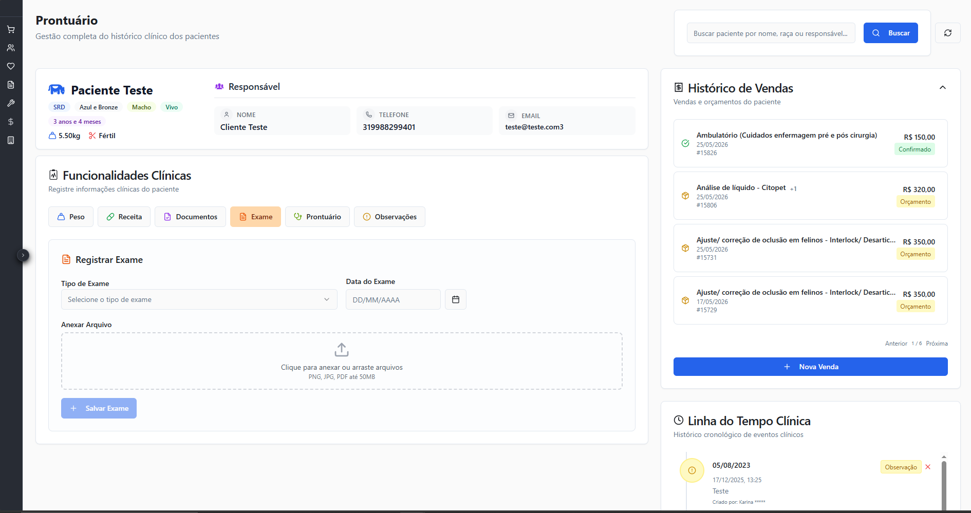This screenshot has height=513, width=971.
Task: Open the Observações tab
Action: [389, 217]
